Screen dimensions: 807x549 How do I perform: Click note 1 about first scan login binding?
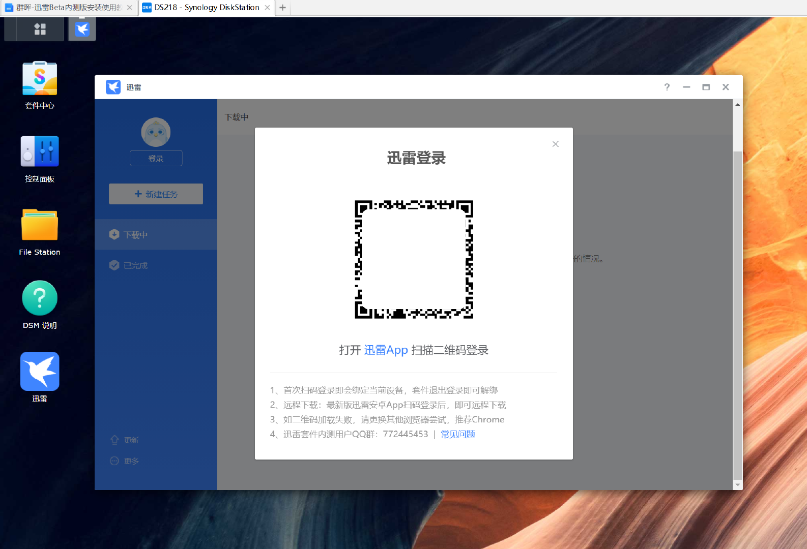pyautogui.click(x=384, y=390)
